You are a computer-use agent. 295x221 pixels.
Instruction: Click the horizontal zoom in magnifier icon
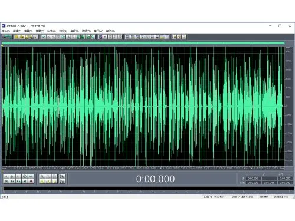coord(42,176)
